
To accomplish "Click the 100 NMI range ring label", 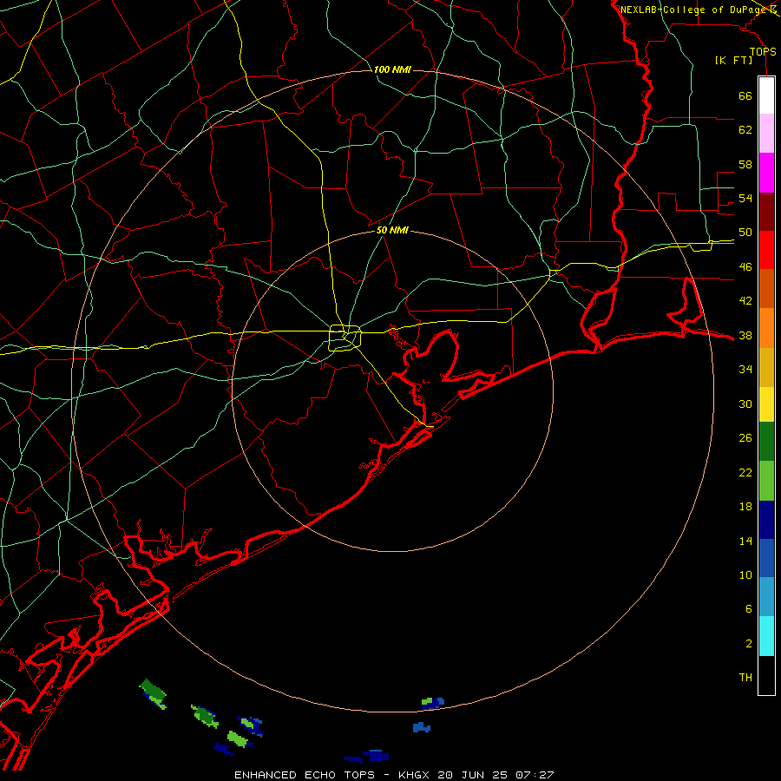I will 392,69.
